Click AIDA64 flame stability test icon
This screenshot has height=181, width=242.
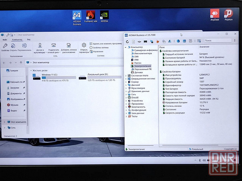(x=157, y=41)
